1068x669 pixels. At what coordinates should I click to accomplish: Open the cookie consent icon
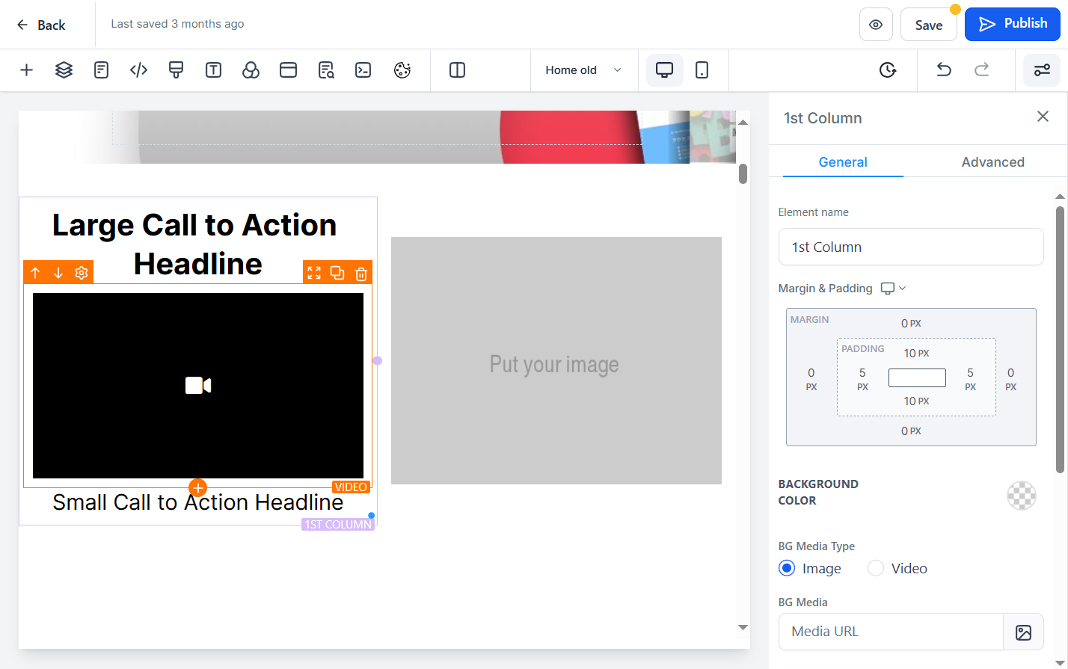402,70
